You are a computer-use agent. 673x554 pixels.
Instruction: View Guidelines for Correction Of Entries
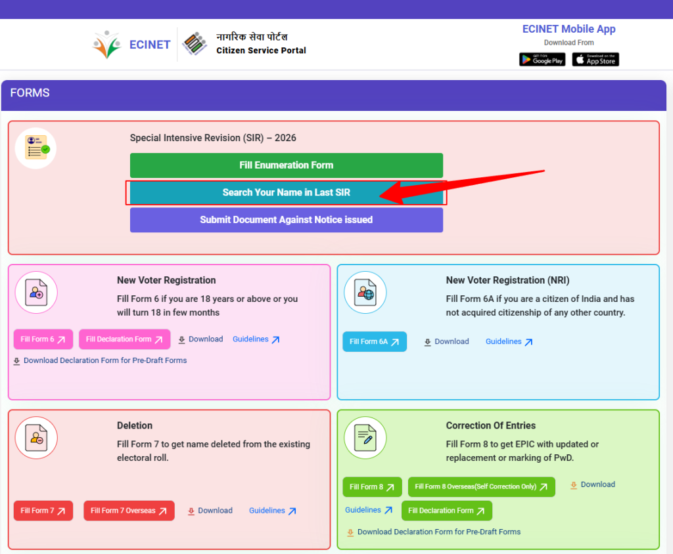369,510
